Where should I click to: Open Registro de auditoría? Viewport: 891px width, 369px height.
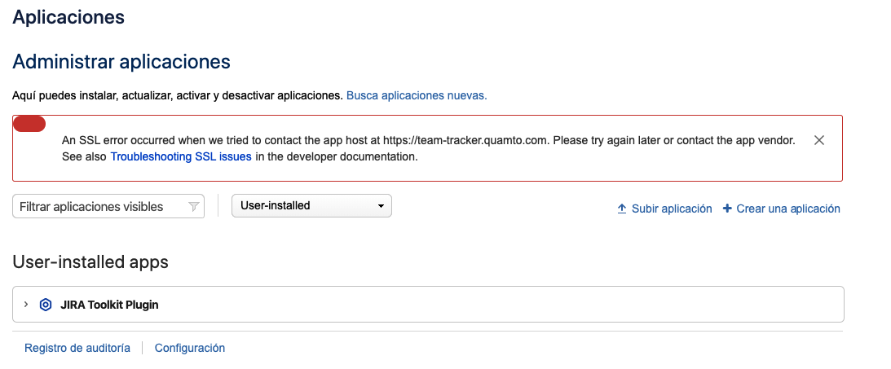click(77, 348)
